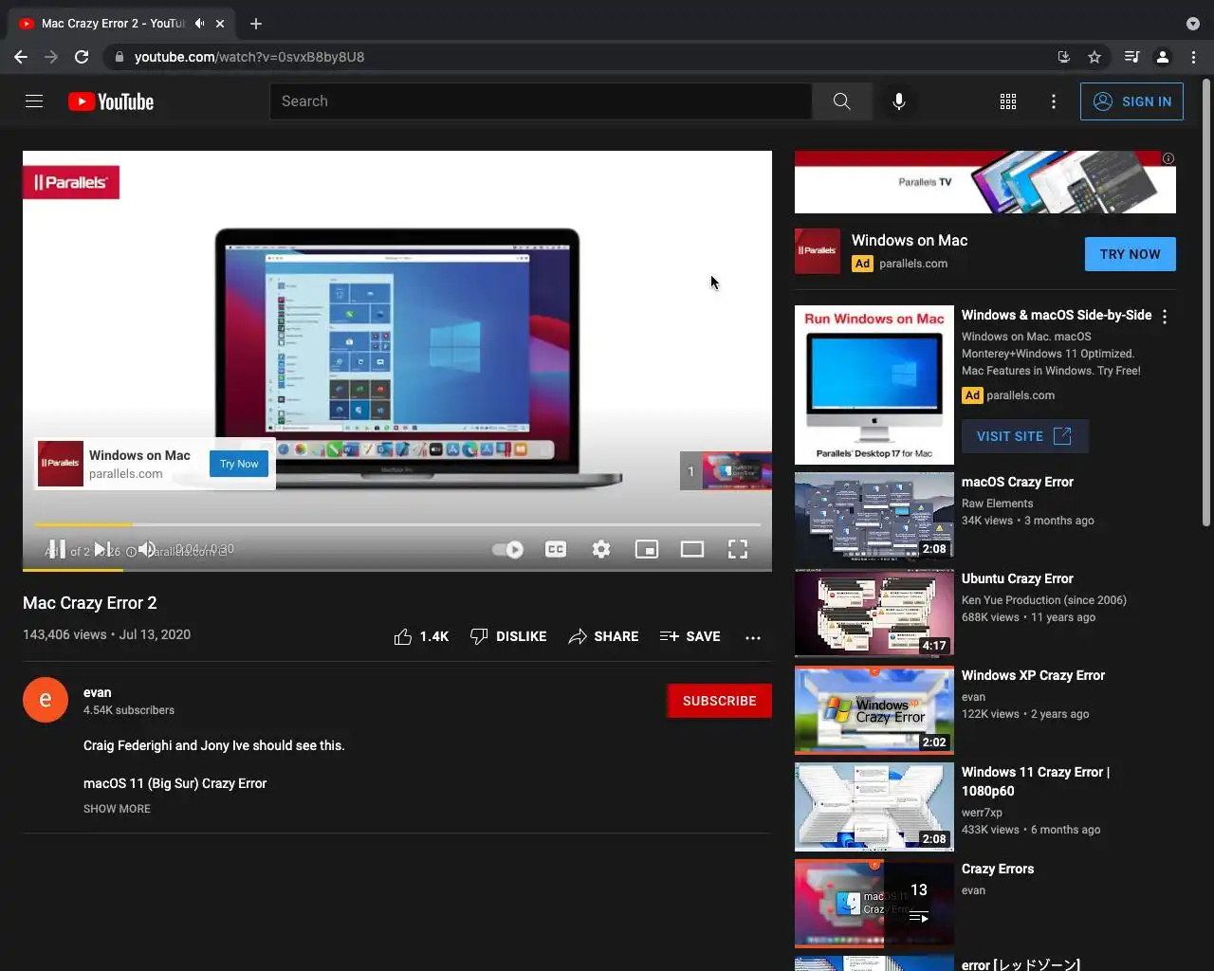This screenshot has width=1214, height=971.
Task: Enter full screen in the player
Action: click(x=738, y=549)
